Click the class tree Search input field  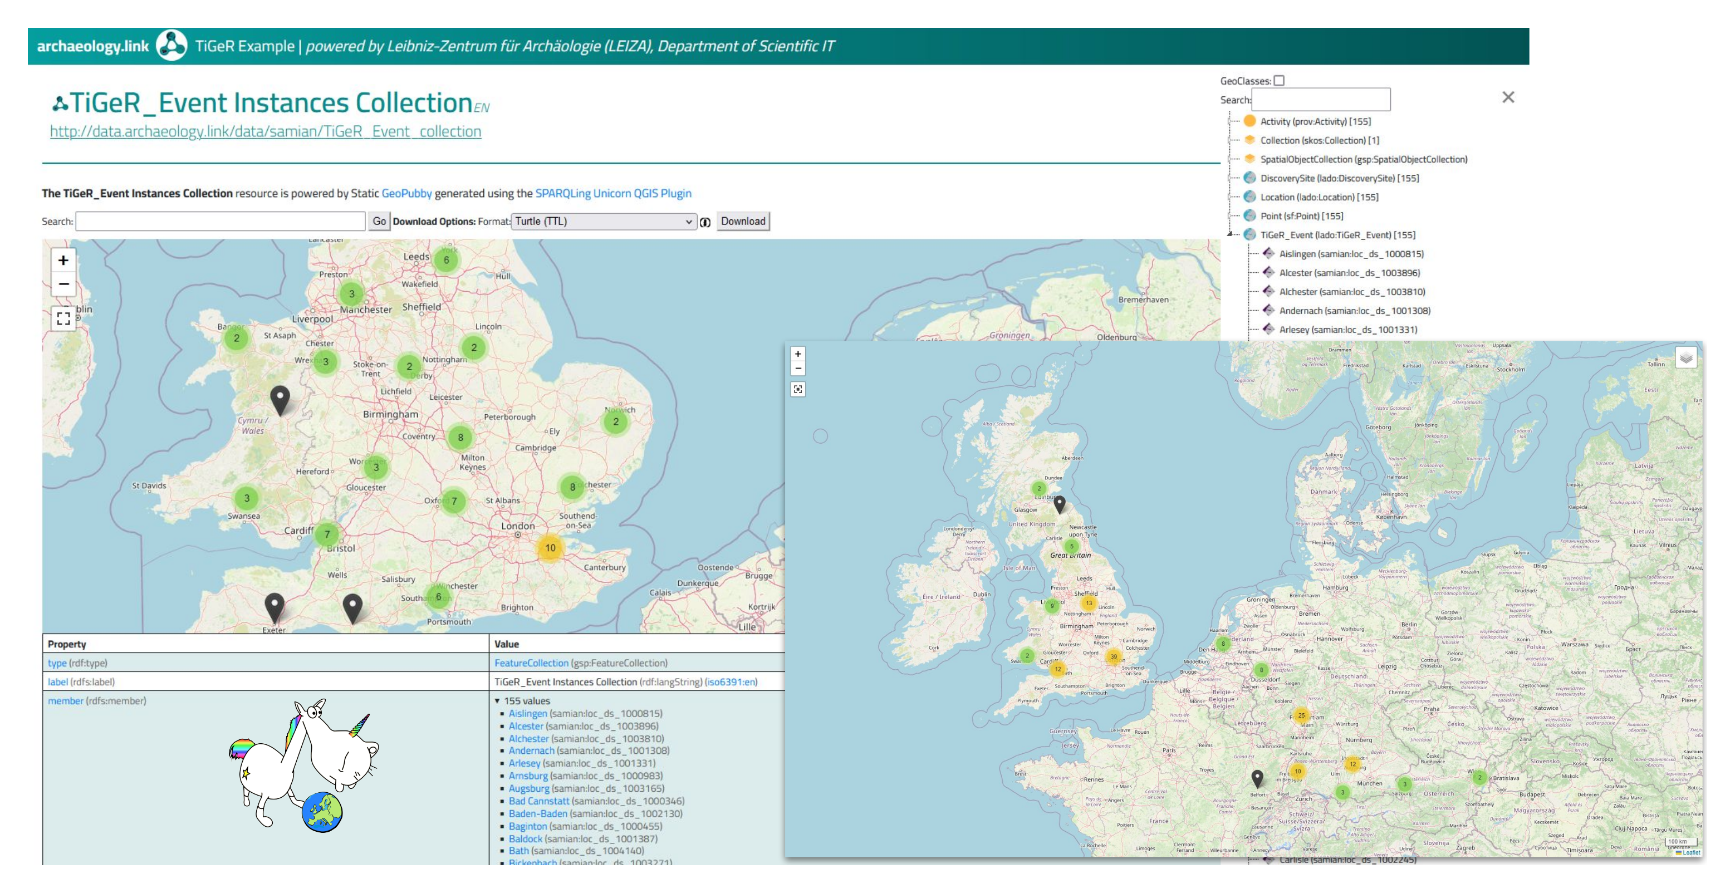pos(1321,100)
